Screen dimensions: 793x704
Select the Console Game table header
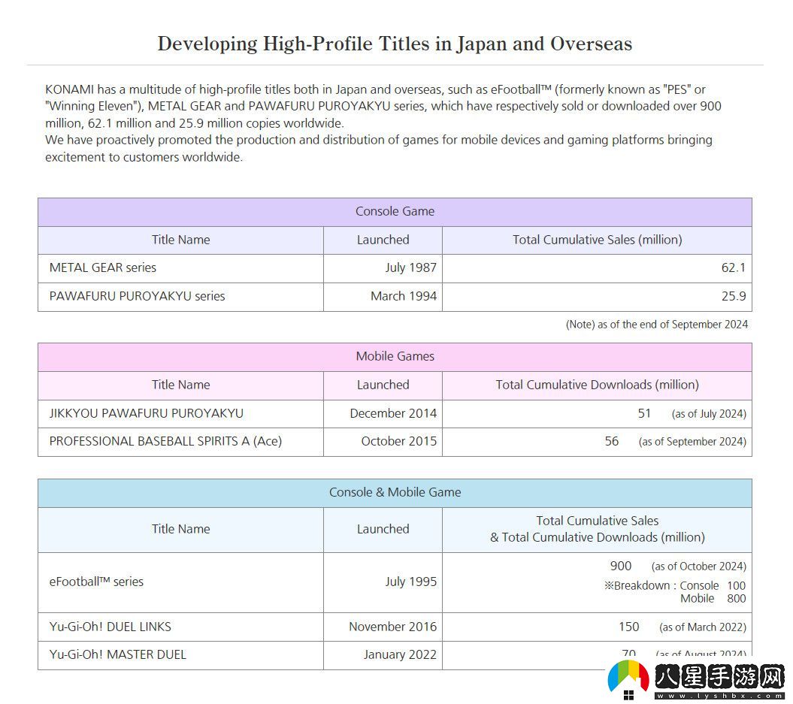click(x=395, y=212)
